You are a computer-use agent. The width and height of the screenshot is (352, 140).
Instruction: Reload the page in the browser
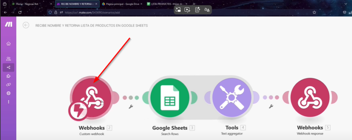click(x=20, y=12)
